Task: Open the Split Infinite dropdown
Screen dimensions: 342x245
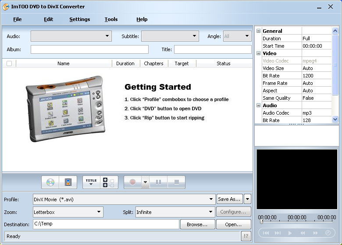Action: pyautogui.click(x=210, y=212)
